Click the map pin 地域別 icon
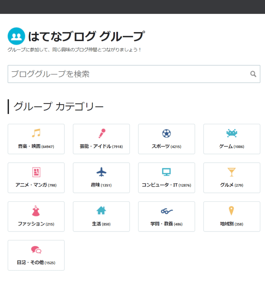 point(231,210)
